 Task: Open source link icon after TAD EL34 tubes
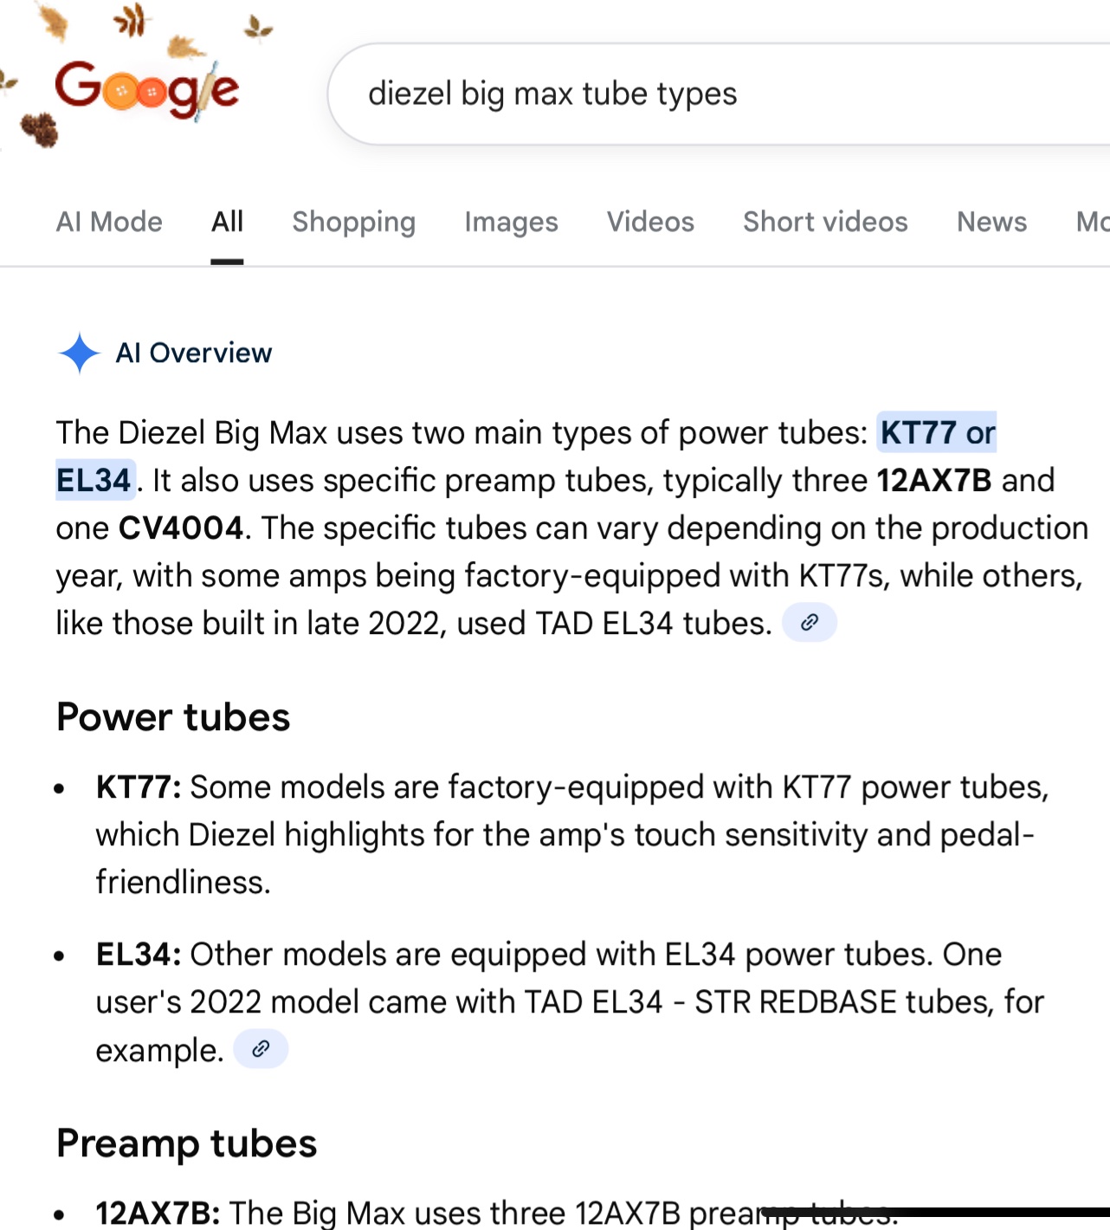(810, 623)
